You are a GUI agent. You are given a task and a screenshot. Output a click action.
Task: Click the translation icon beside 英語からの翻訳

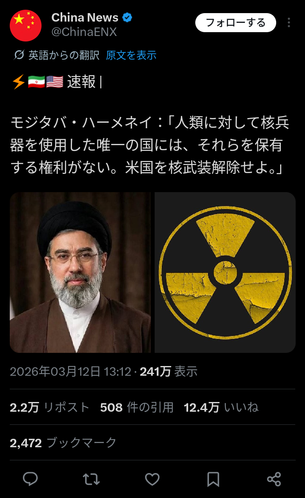[x=19, y=55]
